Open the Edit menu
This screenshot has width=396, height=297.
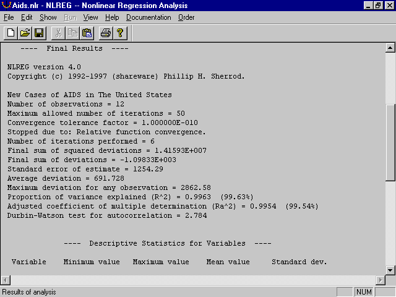[27, 17]
